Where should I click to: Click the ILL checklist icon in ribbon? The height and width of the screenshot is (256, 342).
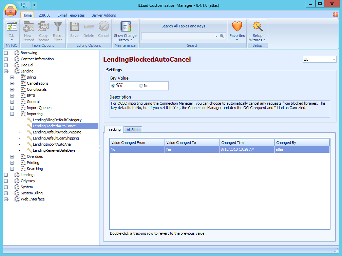(x=12, y=26)
